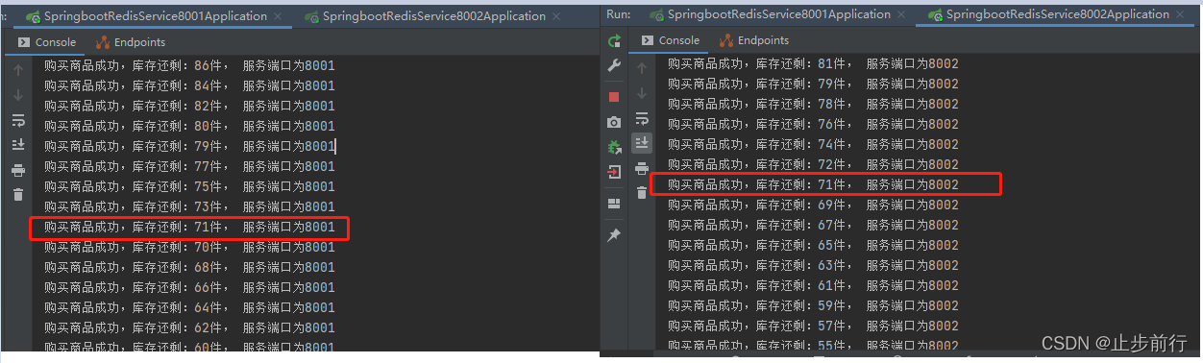Click down-arrow in the 8002 console toolbar
The image size is (1203, 363).
click(642, 94)
